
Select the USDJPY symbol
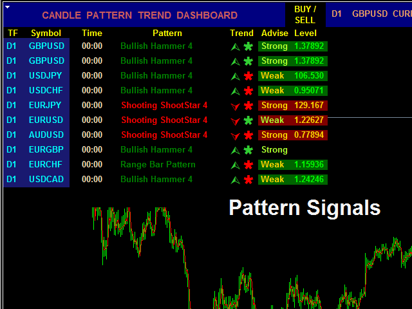coord(46,76)
